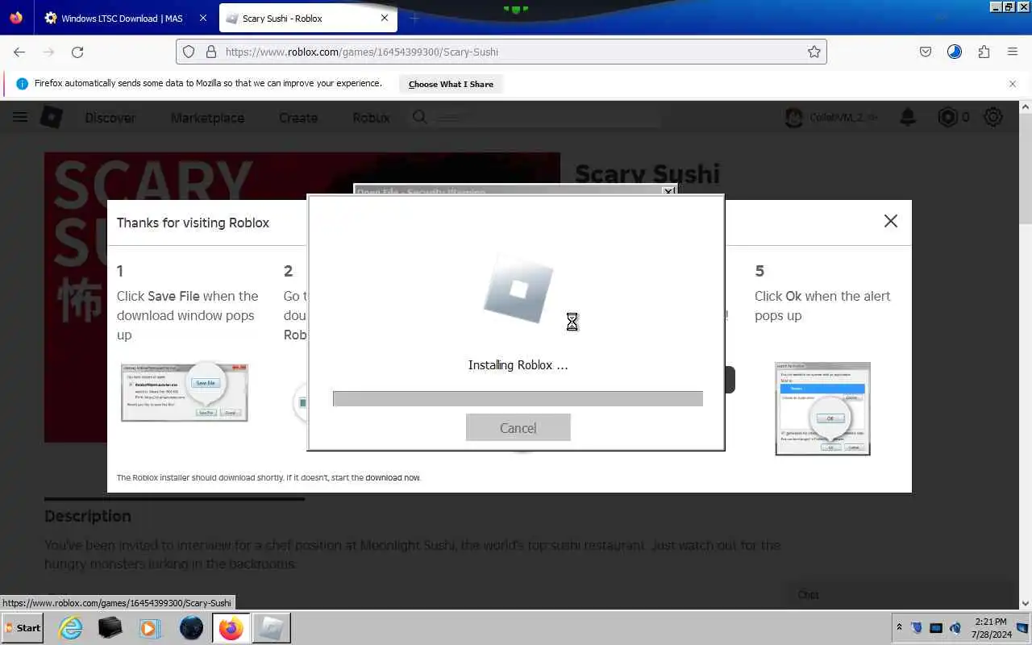Screen dimensions: 1032x645
Task: Open the Robux menu item
Action: tap(371, 118)
